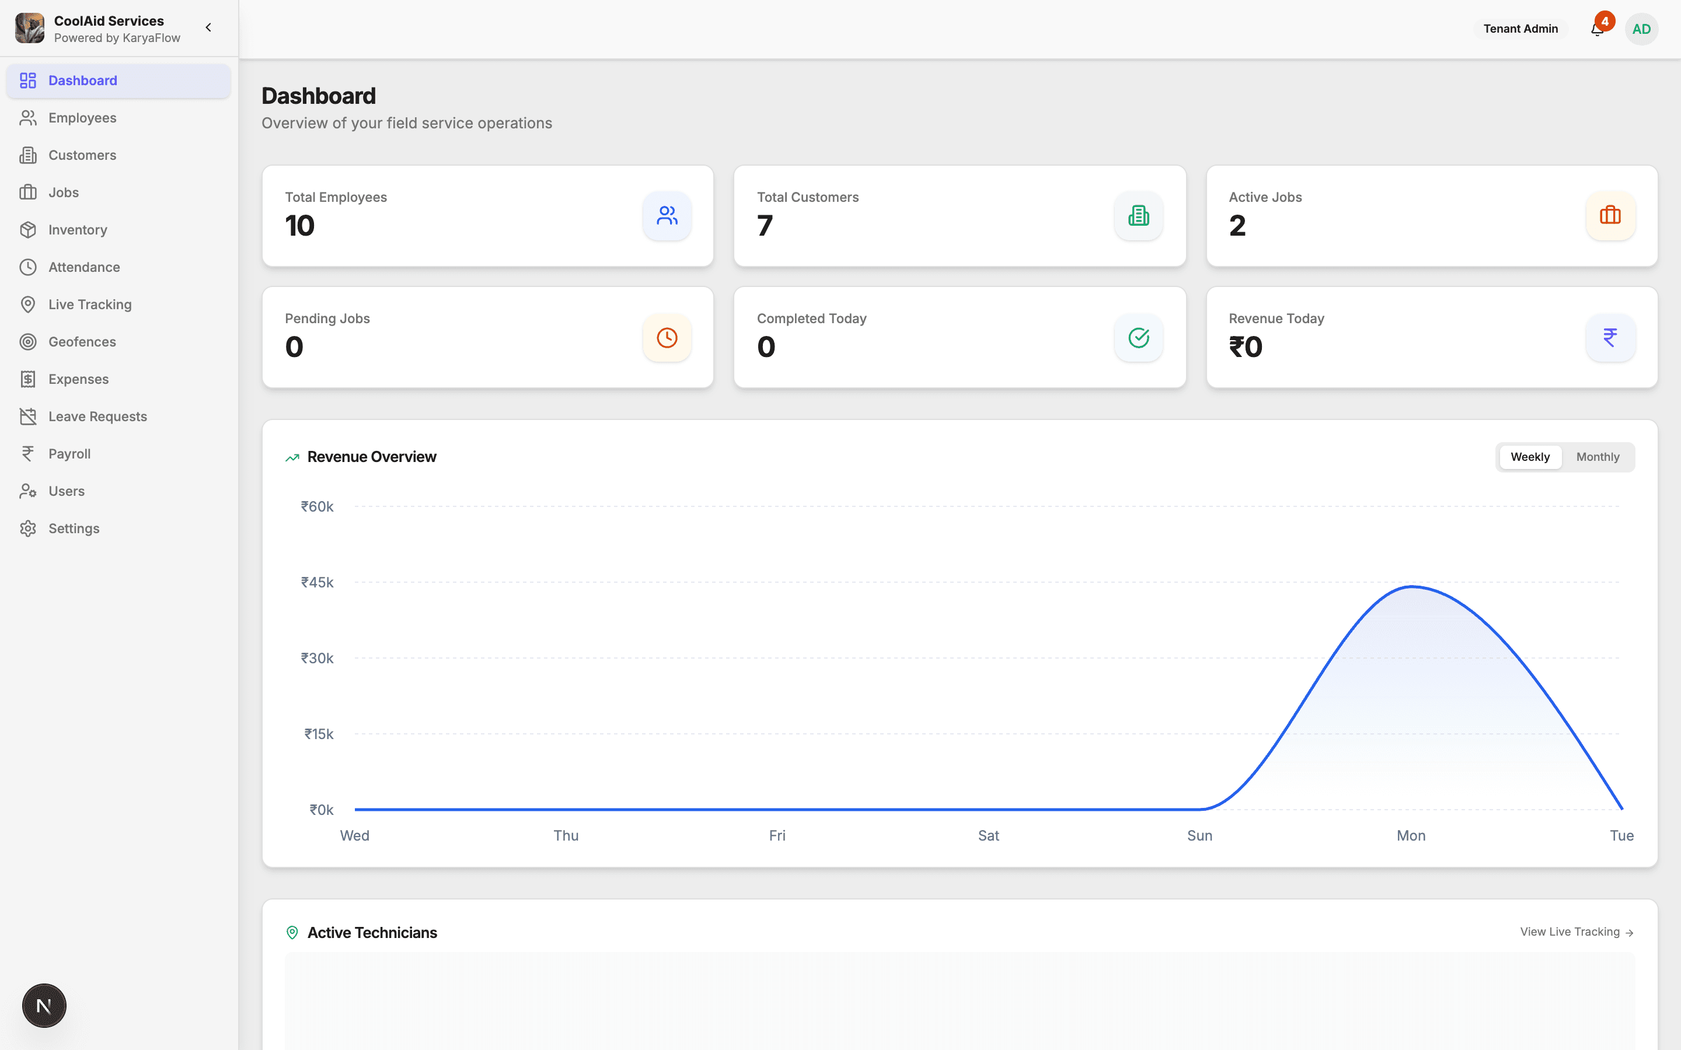This screenshot has height=1050, width=1681.
Task: Click the Revenue Overview trend arrow icon
Action: [x=292, y=458]
